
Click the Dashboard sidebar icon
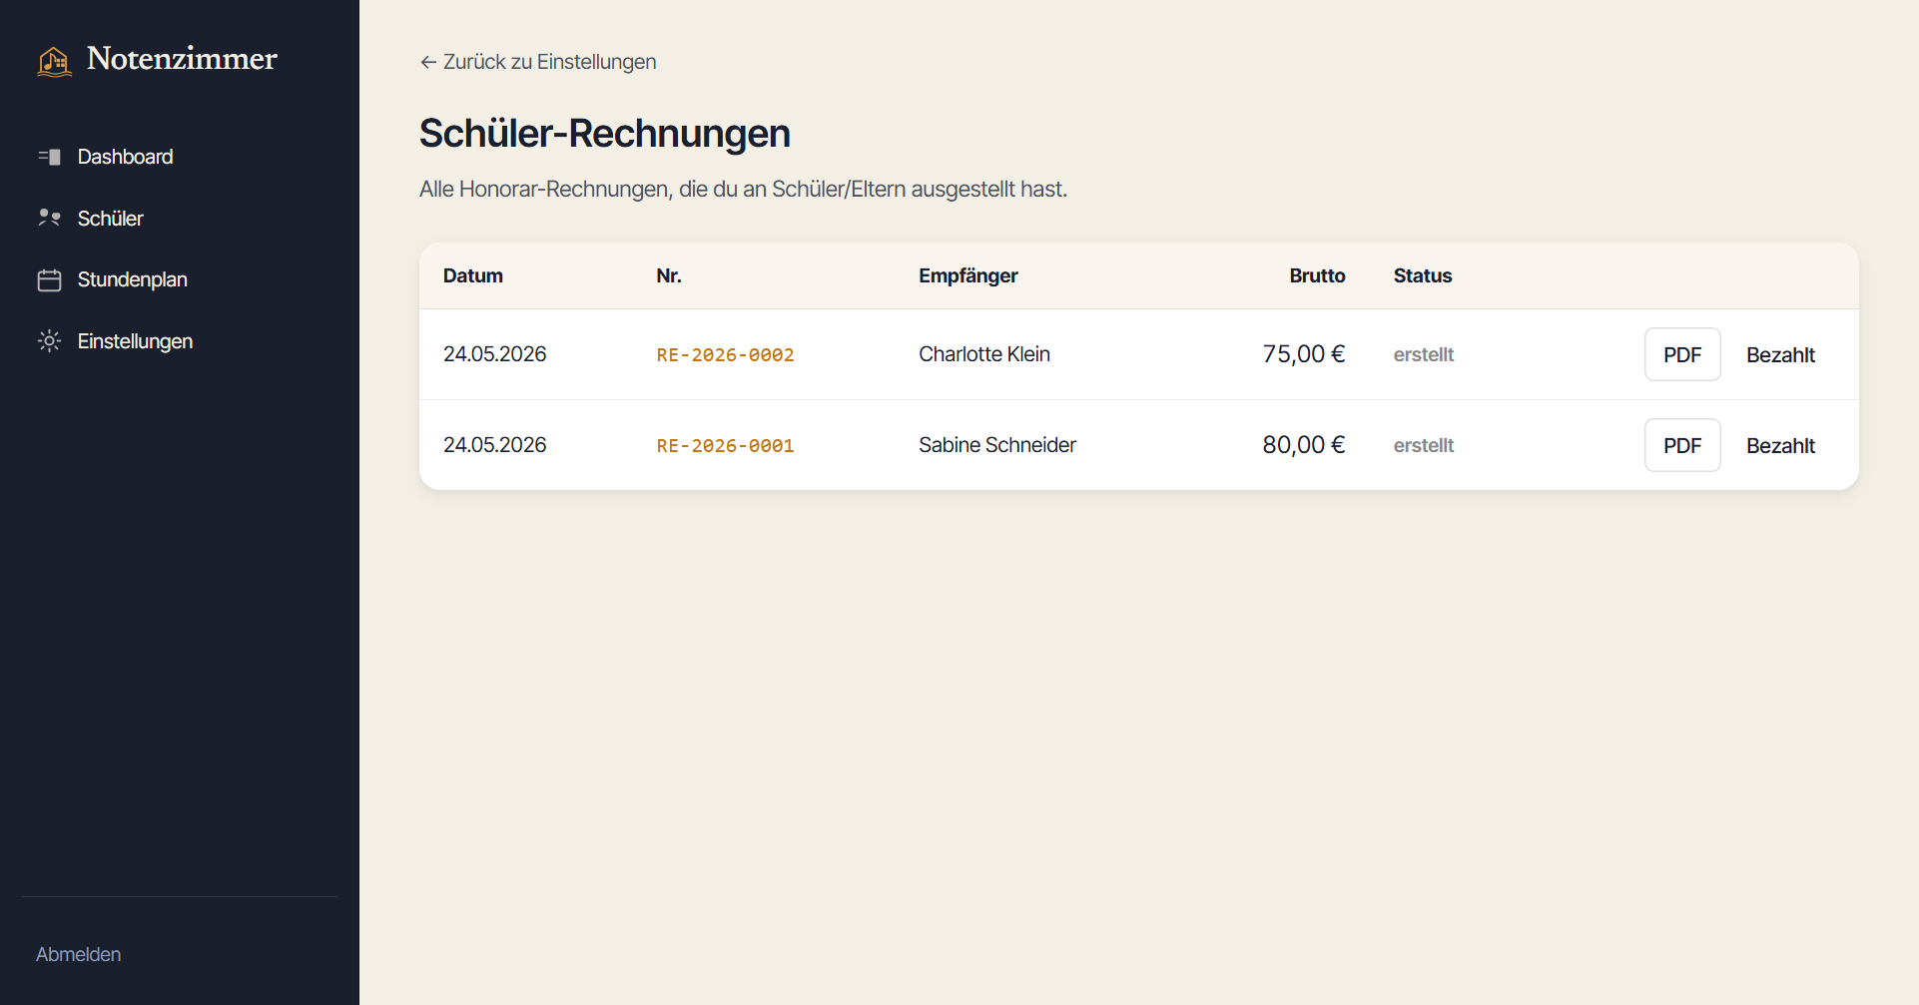(x=49, y=157)
